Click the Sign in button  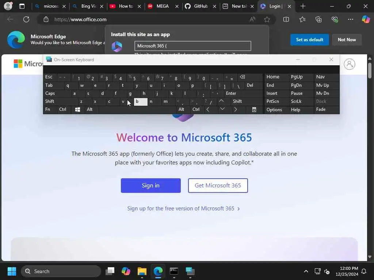click(151, 186)
